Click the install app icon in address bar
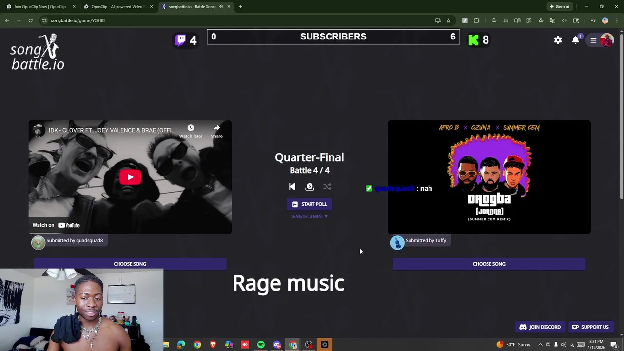The width and height of the screenshot is (624, 351). point(438,20)
